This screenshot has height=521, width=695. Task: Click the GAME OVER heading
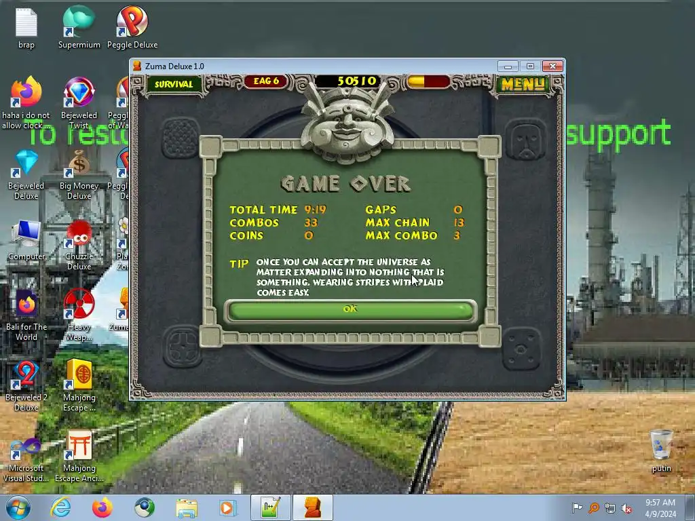[345, 184]
